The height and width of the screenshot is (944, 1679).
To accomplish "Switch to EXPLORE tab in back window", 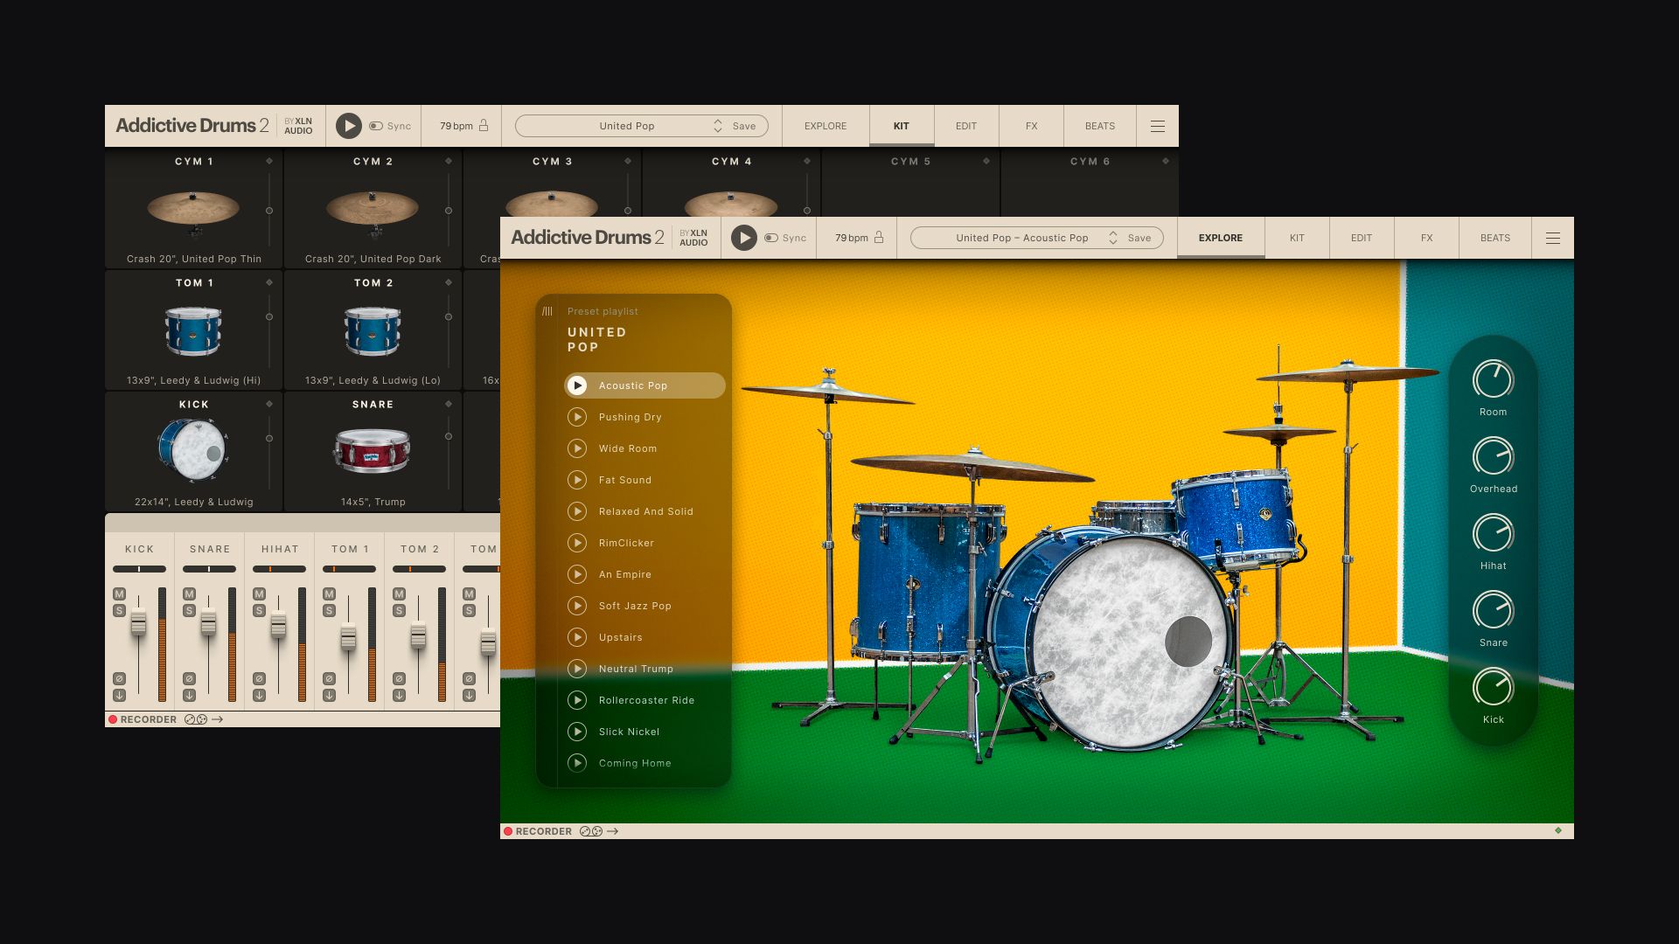I will 826,126.
